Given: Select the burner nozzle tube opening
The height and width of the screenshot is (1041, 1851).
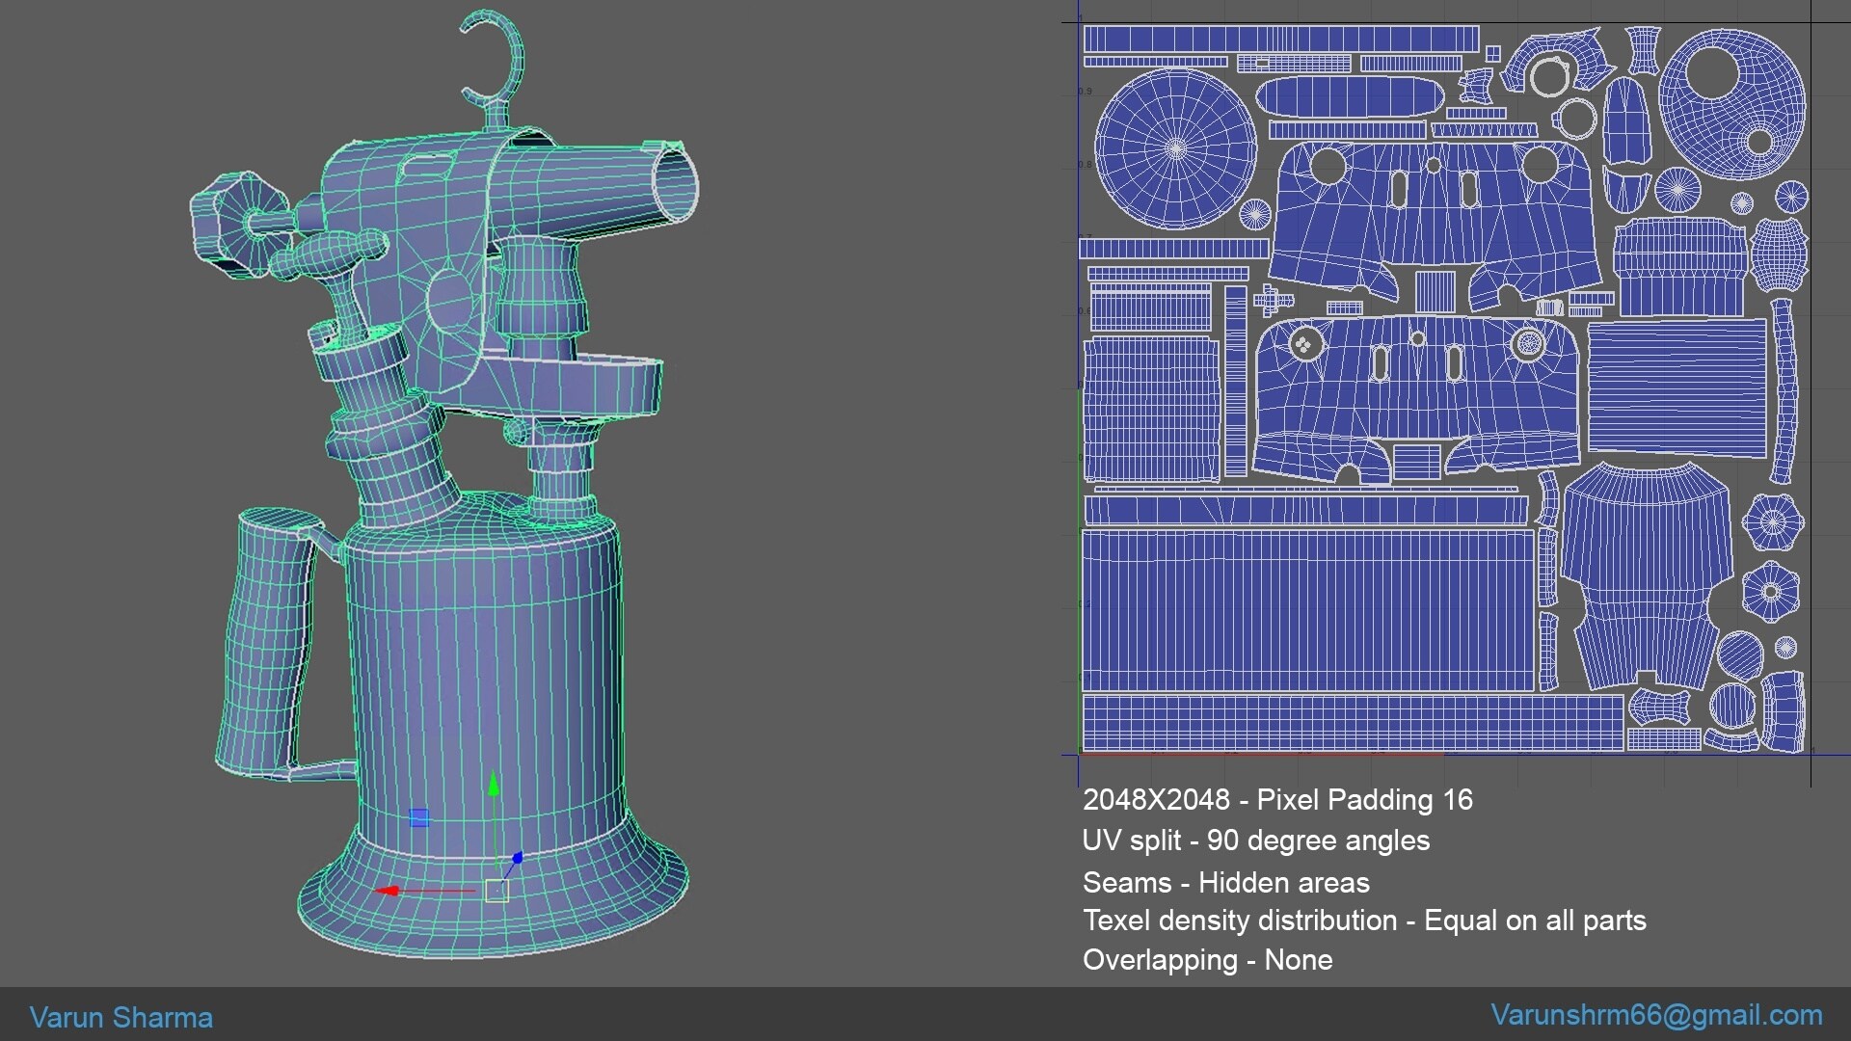Looking at the screenshot, I should click(x=675, y=185).
